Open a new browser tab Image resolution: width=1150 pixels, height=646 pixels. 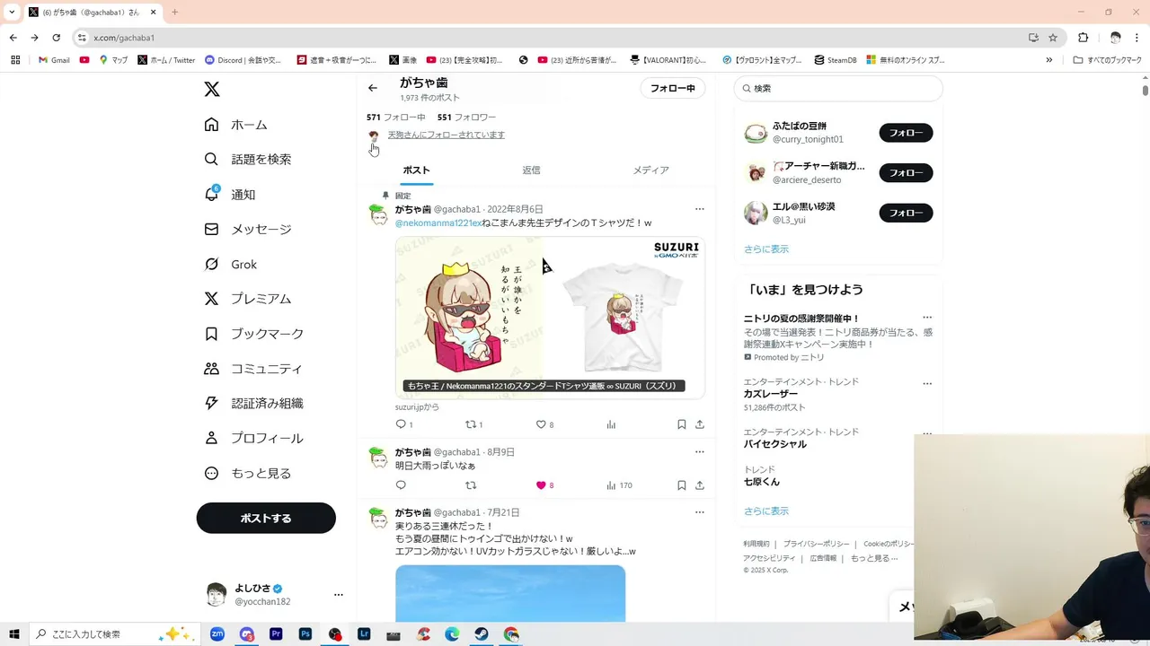tap(174, 13)
